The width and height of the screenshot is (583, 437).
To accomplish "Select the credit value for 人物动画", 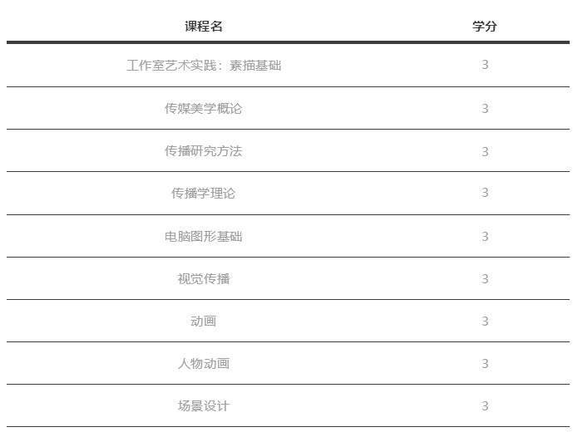I will pyautogui.click(x=485, y=363).
